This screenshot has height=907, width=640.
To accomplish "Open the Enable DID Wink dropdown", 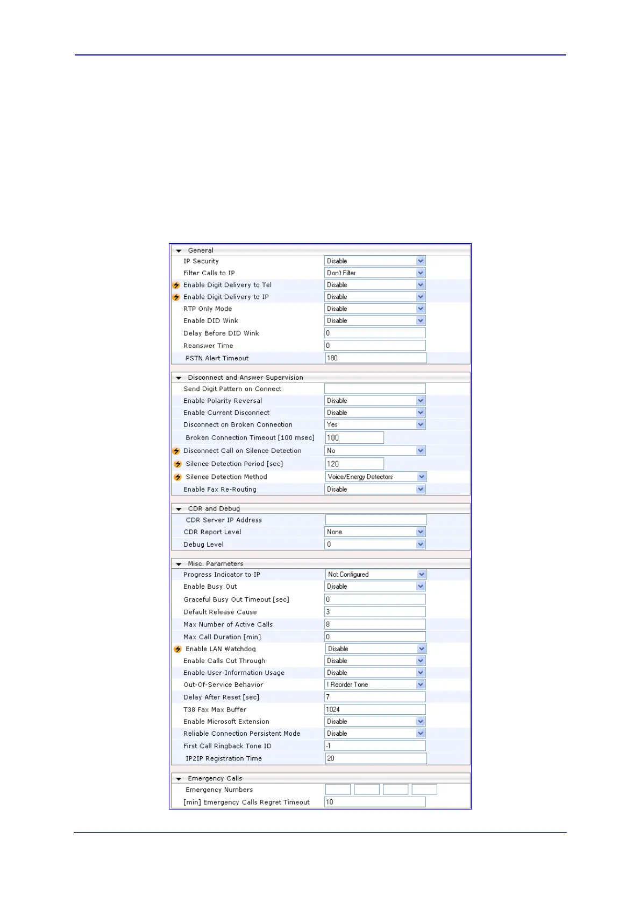I will 375,320.
